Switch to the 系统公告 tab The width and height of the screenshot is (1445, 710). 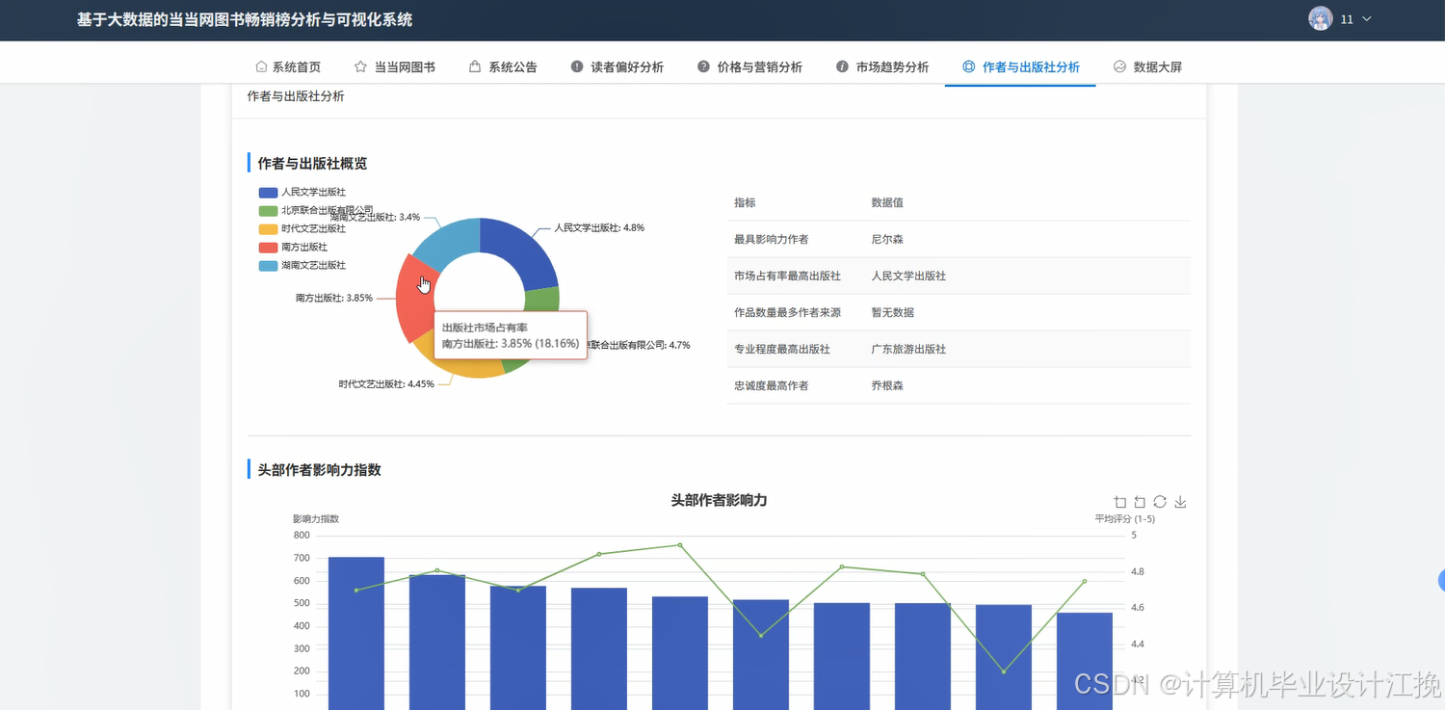(503, 66)
